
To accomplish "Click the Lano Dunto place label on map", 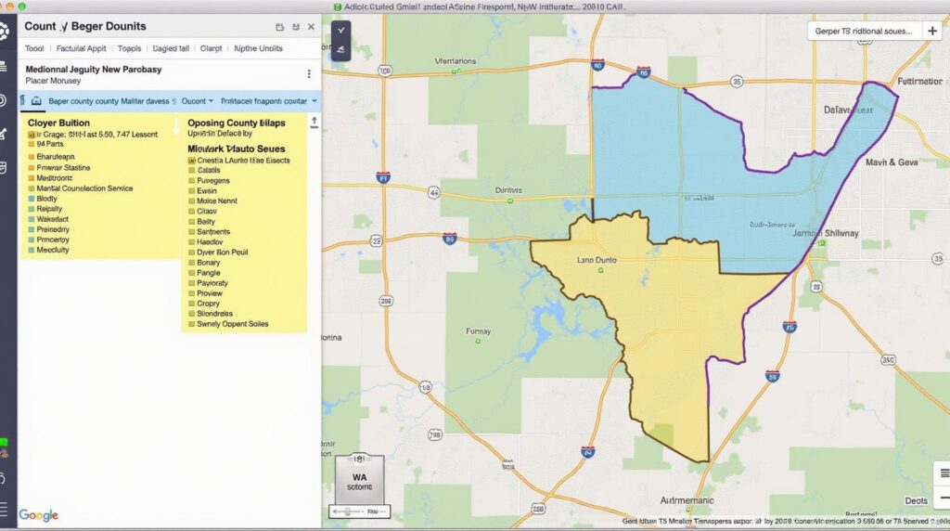I will click(x=597, y=260).
